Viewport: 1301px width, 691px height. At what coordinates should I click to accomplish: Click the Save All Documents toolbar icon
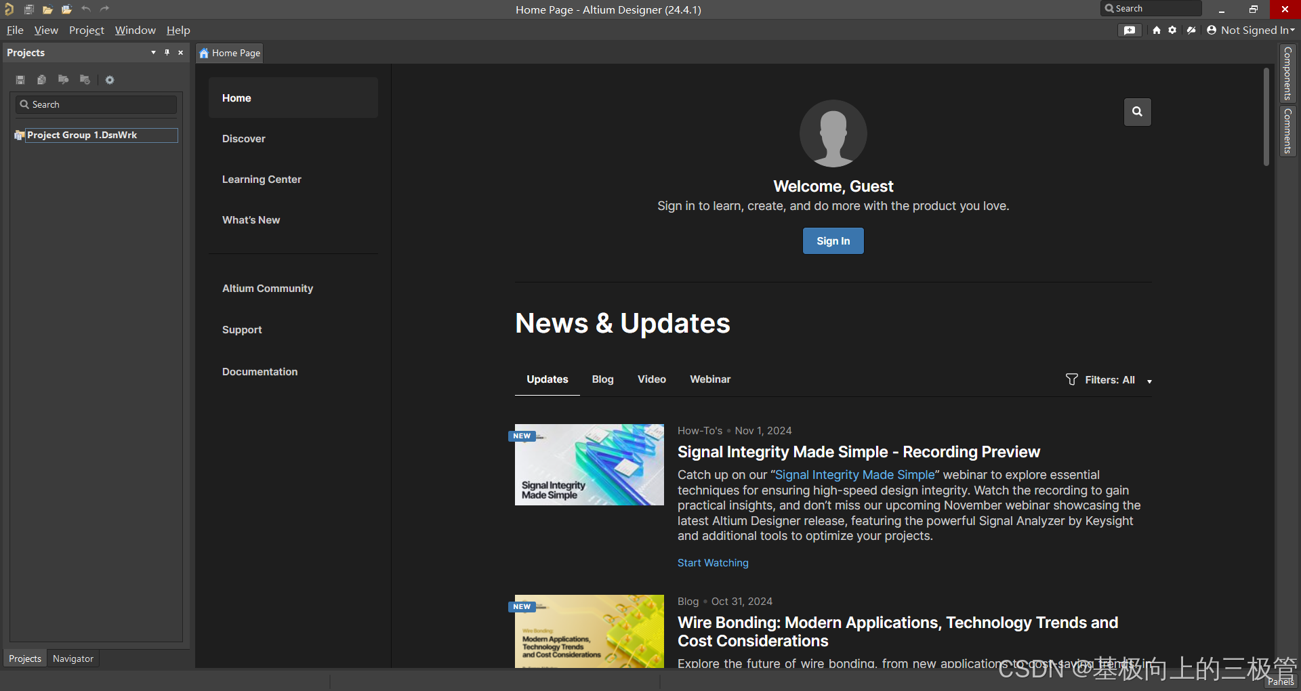click(x=29, y=9)
